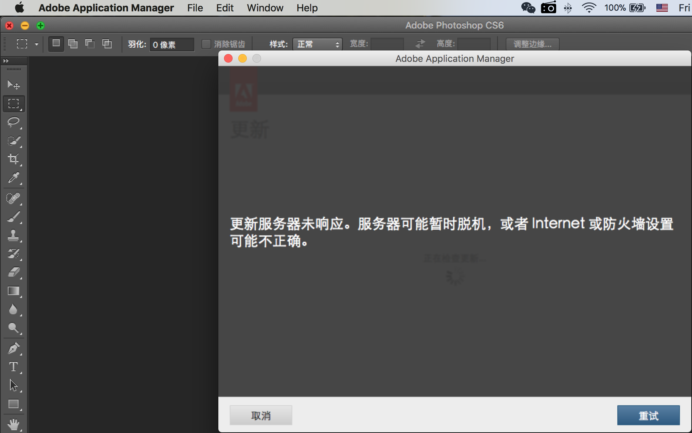The height and width of the screenshot is (433, 692).
Task: Choose Add to Selection mode
Action: click(73, 44)
